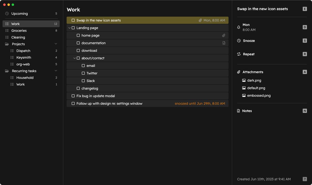Select the Groceries list in sidebar
This screenshot has width=312, height=185.
coord(19,30)
